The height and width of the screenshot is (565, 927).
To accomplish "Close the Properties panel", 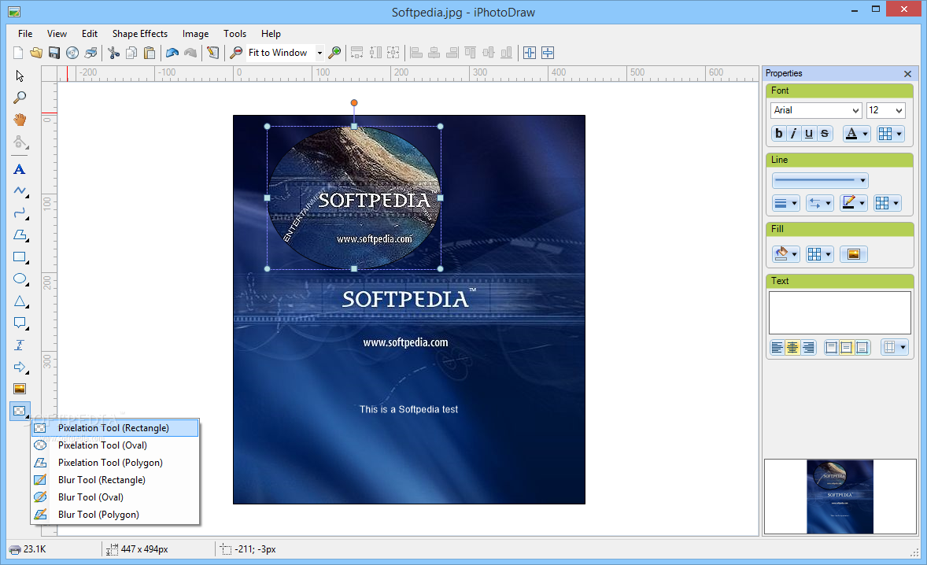I will (x=907, y=73).
